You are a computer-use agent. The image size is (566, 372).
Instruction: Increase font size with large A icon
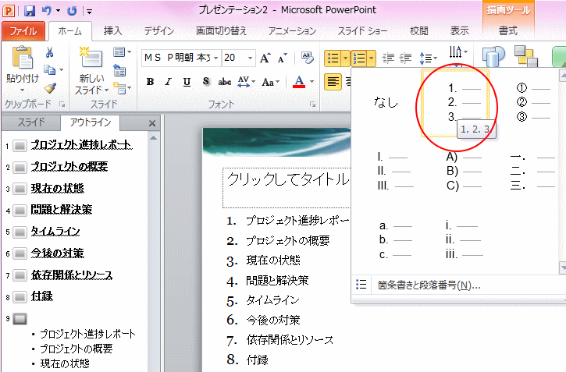click(265, 58)
